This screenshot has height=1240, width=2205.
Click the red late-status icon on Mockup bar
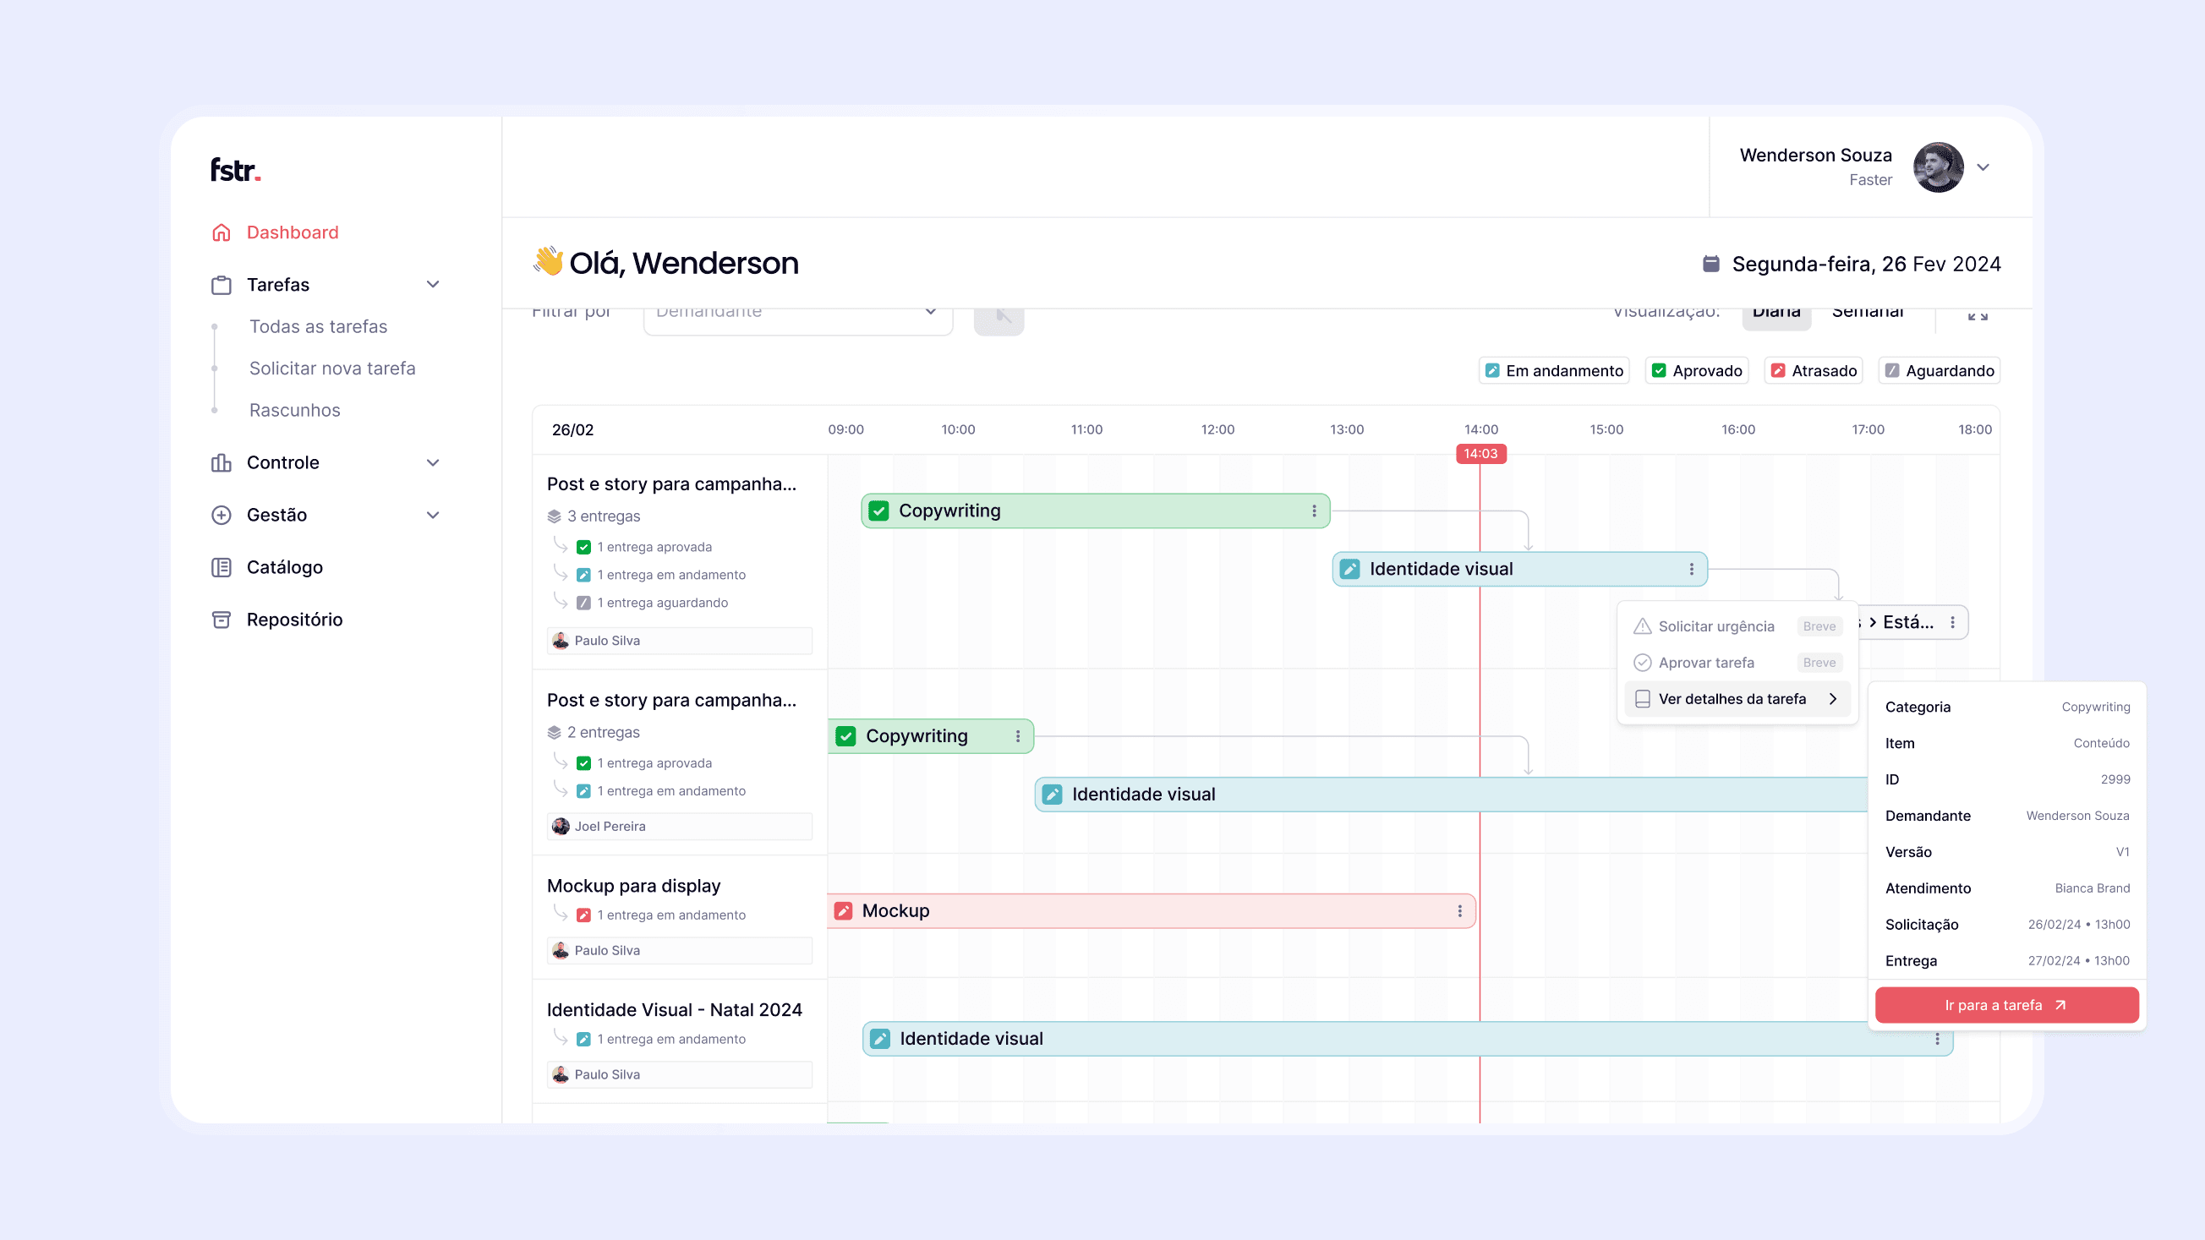pyautogui.click(x=843, y=911)
